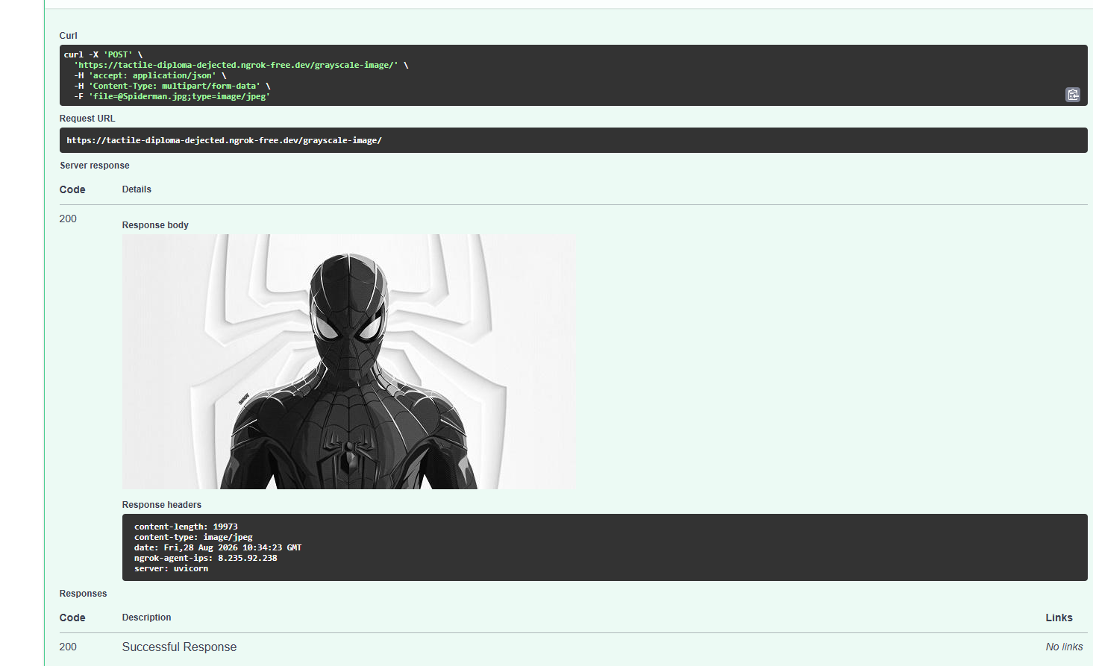Copy the curl command to clipboard
The image size is (1093, 666).
coord(1072,95)
